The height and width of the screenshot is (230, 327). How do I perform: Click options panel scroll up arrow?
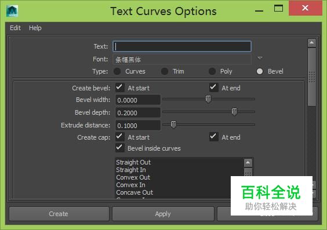tap(312, 43)
